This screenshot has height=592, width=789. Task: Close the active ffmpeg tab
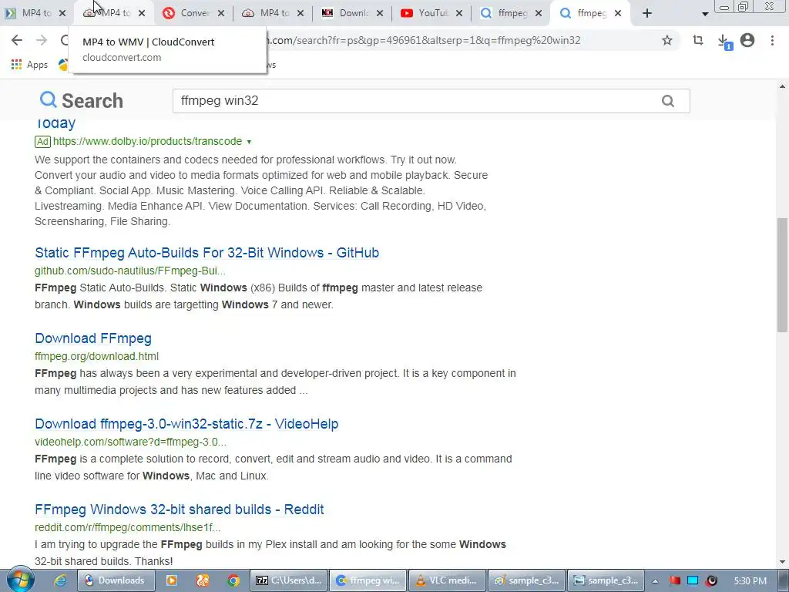click(x=618, y=14)
